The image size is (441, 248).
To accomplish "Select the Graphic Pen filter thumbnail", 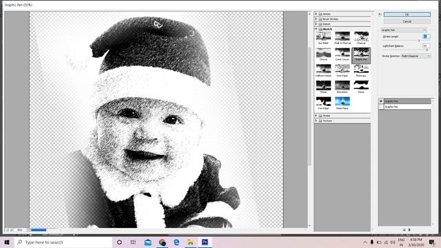I will (x=361, y=55).
